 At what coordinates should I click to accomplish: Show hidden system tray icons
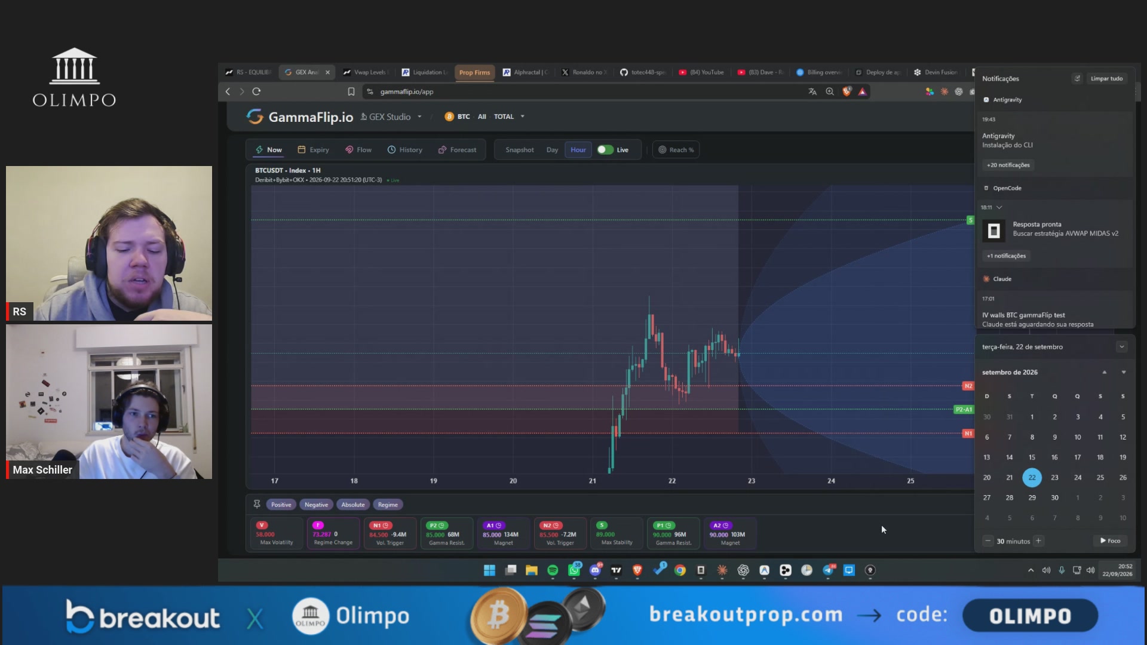point(1031,570)
